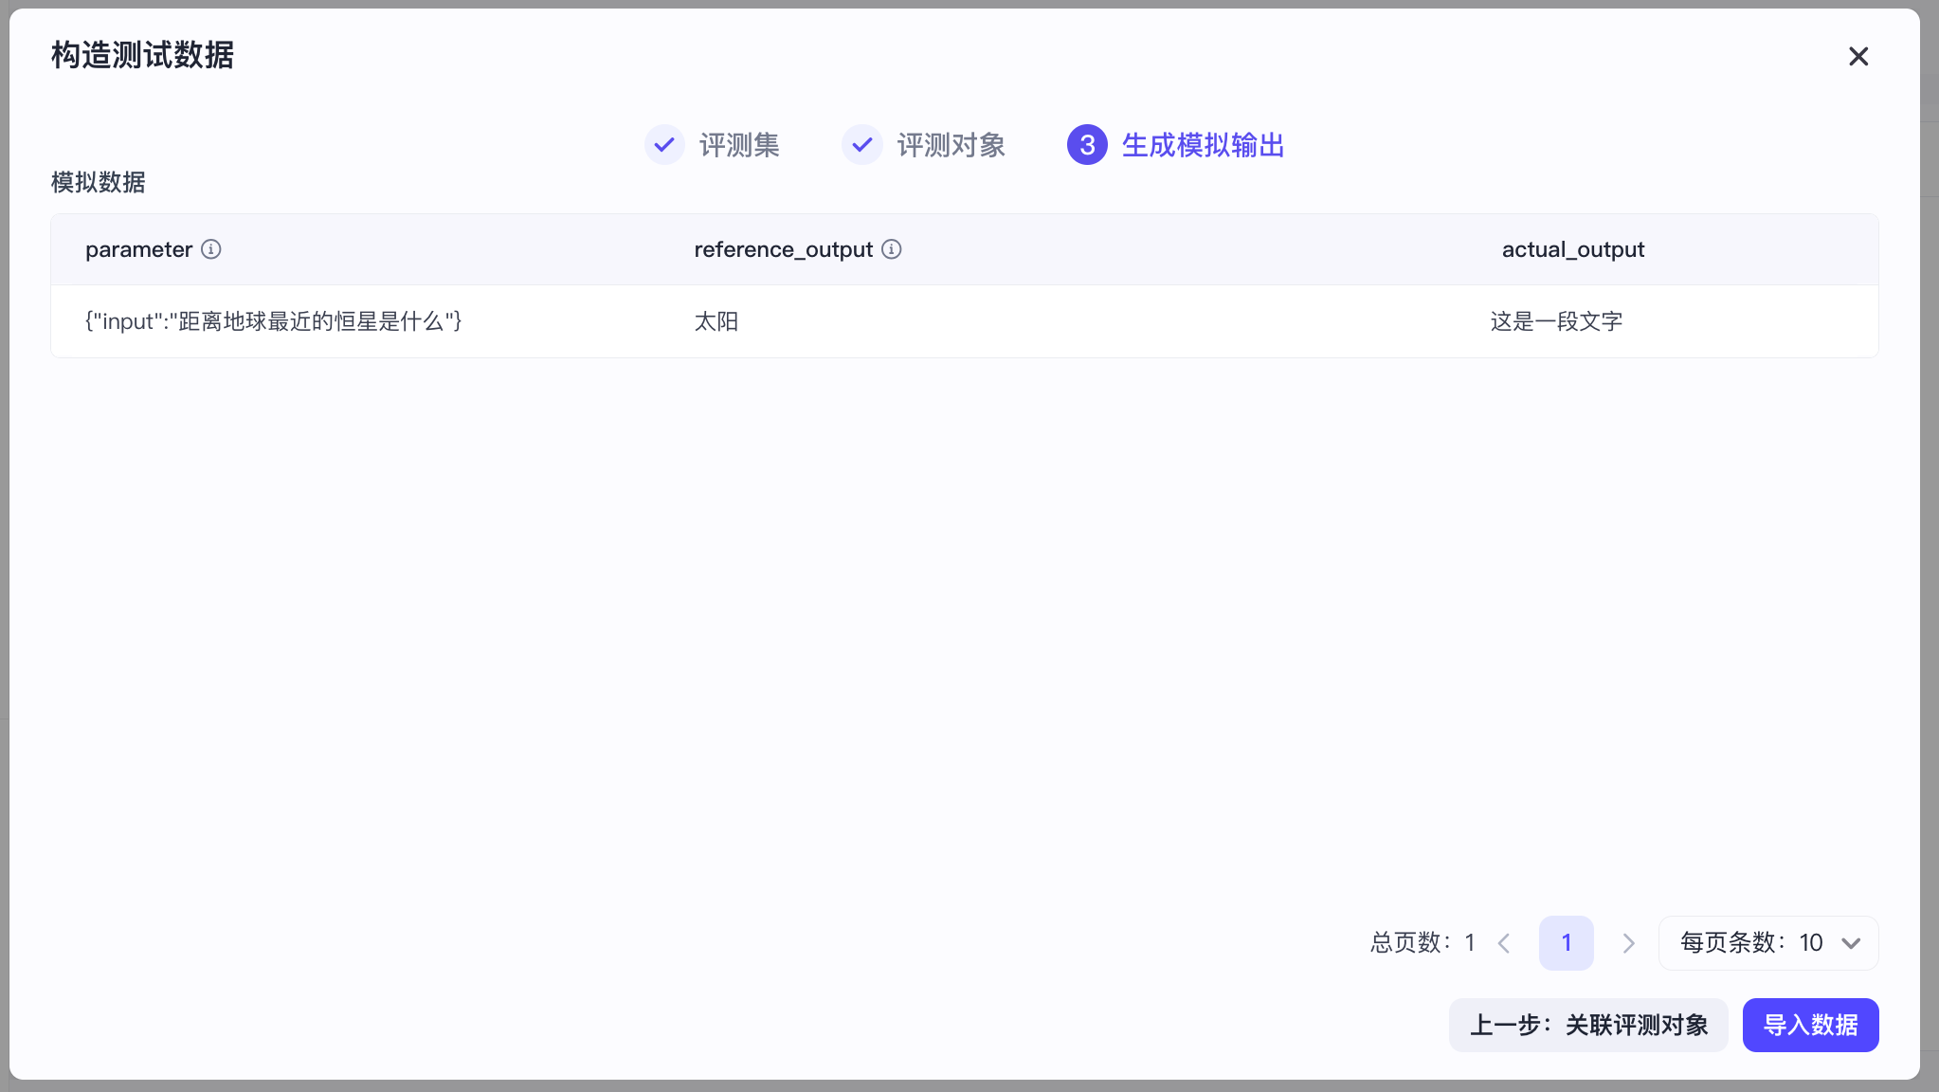Click the checkmark icon for 评测对象
Image resolution: width=1939 pixels, height=1092 pixels.
(862, 145)
